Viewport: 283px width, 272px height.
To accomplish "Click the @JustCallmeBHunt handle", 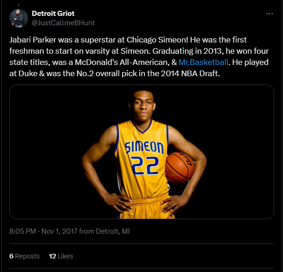I will 63,22.
